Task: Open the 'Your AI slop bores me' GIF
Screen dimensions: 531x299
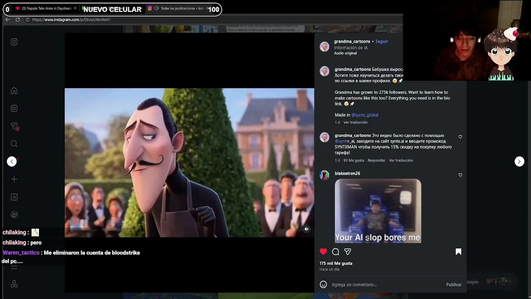Action: pos(378,211)
